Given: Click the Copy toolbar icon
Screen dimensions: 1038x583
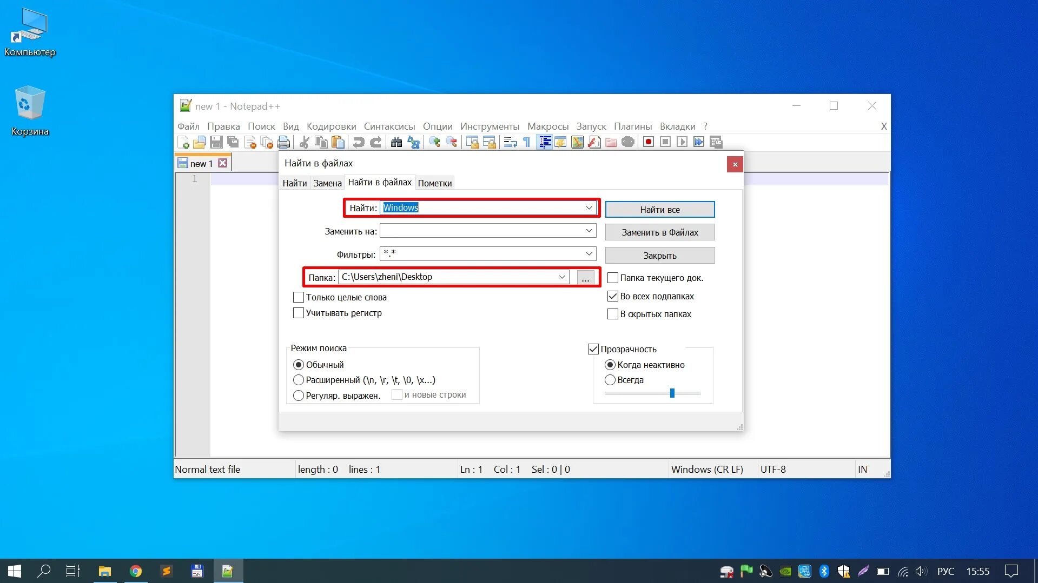Looking at the screenshot, I should [321, 142].
